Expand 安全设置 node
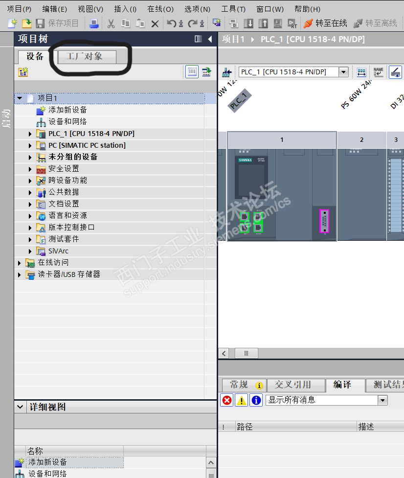 (30, 169)
